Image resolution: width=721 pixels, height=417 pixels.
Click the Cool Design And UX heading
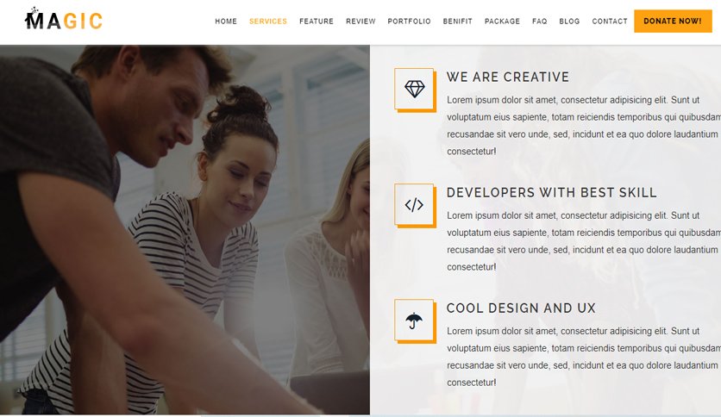tap(521, 308)
